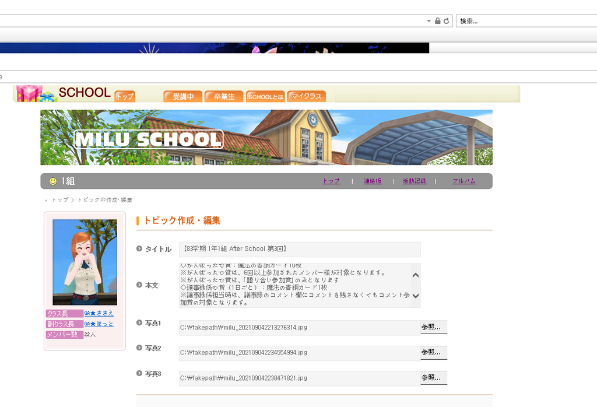Click the bullet icon beside 写真1

[x=139, y=322]
